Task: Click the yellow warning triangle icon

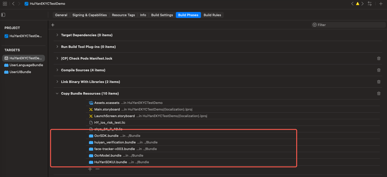Action: [357, 4]
